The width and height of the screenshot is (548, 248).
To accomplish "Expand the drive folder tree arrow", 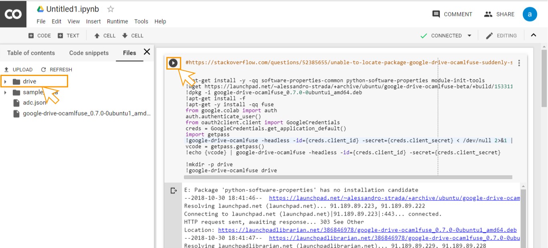I will coord(5,82).
